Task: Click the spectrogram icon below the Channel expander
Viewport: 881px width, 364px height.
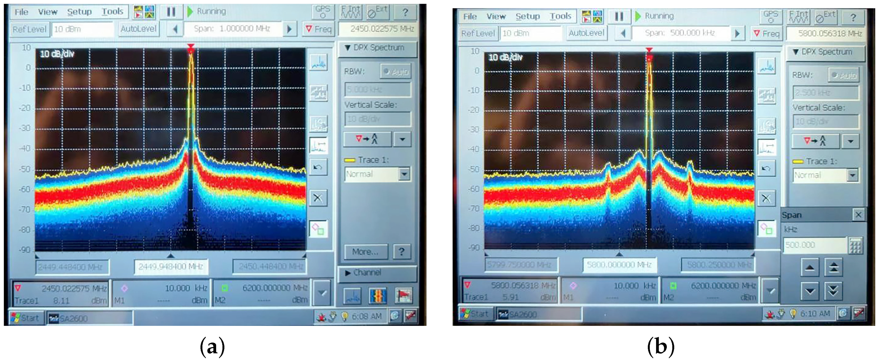Action: pos(378,296)
